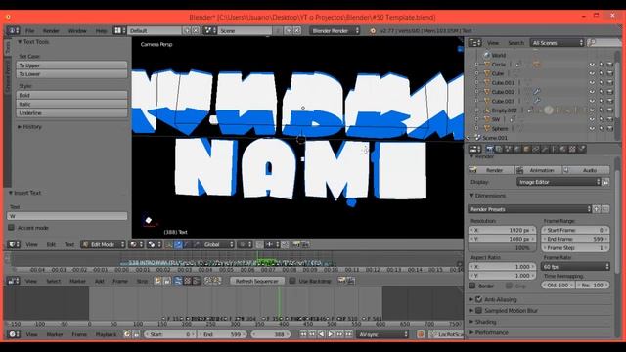Hide the Cube.001 object in viewport
Screen dimensions: 626x352
(592, 82)
